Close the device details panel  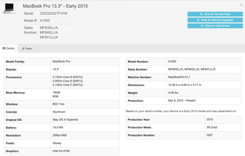tap(241, 5)
